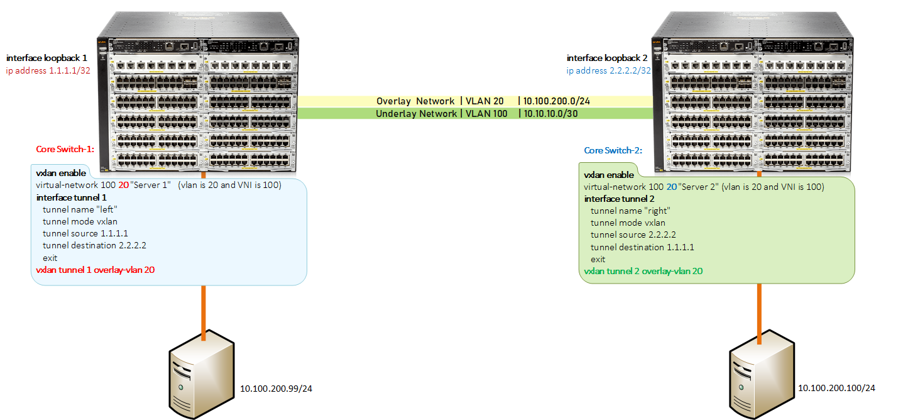This screenshot has height=420, width=908.
Task: Click "exit" in the green config box
Action: coord(598,259)
